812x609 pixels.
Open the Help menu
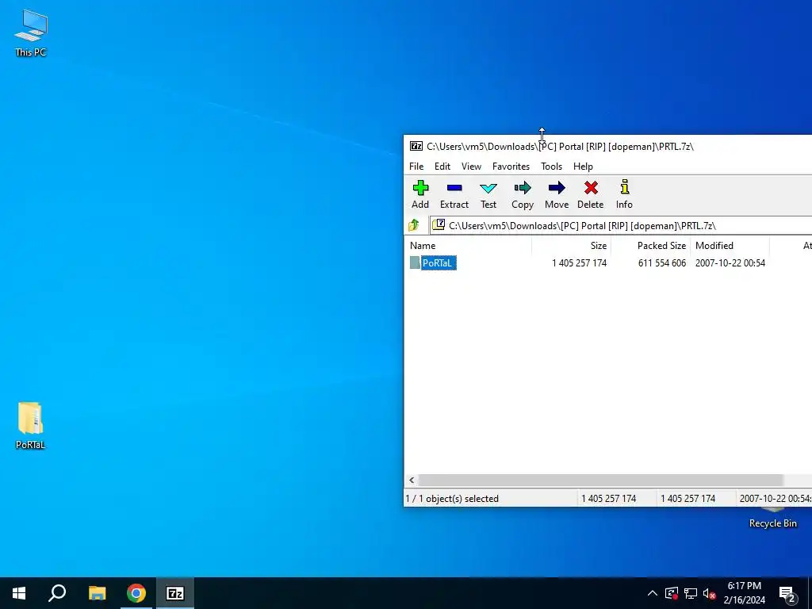pos(583,167)
